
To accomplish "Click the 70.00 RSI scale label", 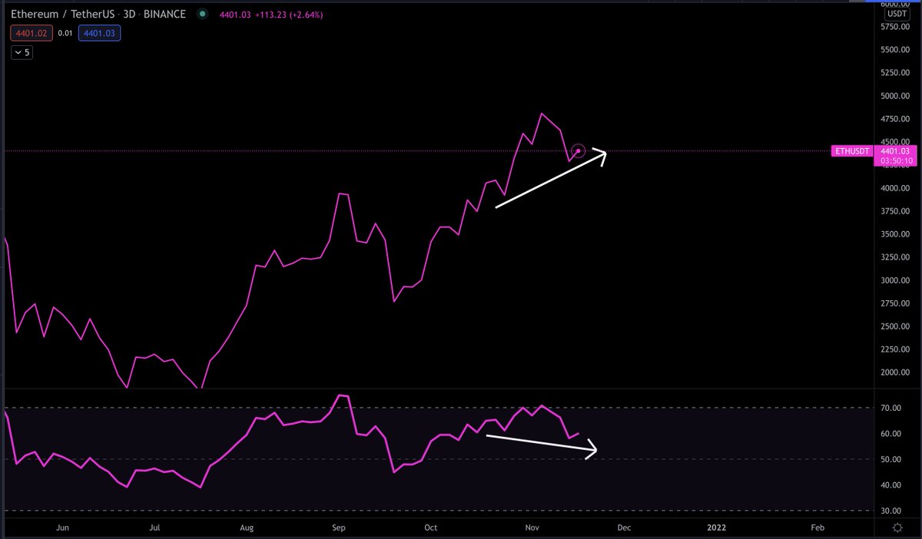I will pos(890,408).
